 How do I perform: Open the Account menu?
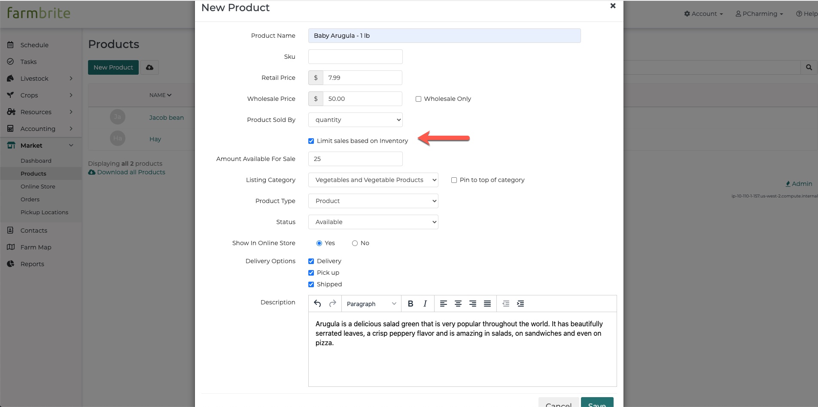pyautogui.click(x=703, y=14)
